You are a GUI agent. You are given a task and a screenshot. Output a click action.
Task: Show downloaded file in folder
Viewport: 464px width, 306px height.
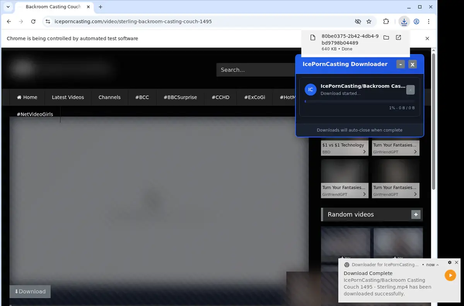pyautogui.click(x=386, y=38)
